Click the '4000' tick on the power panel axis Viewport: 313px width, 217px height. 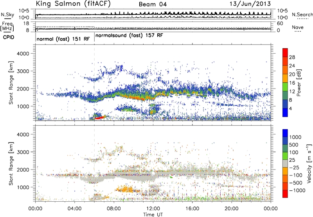[23, 54]
